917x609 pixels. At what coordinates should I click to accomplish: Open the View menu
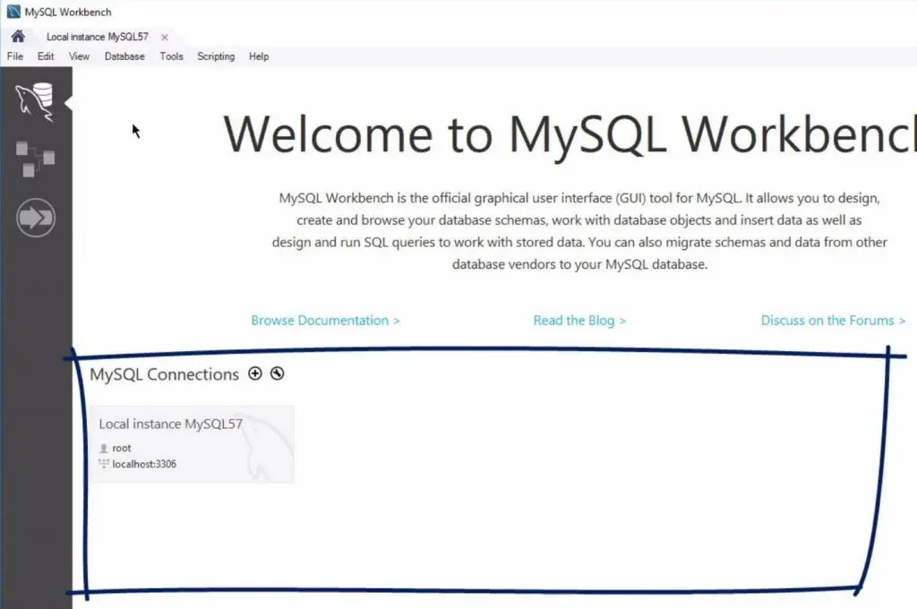79,56
